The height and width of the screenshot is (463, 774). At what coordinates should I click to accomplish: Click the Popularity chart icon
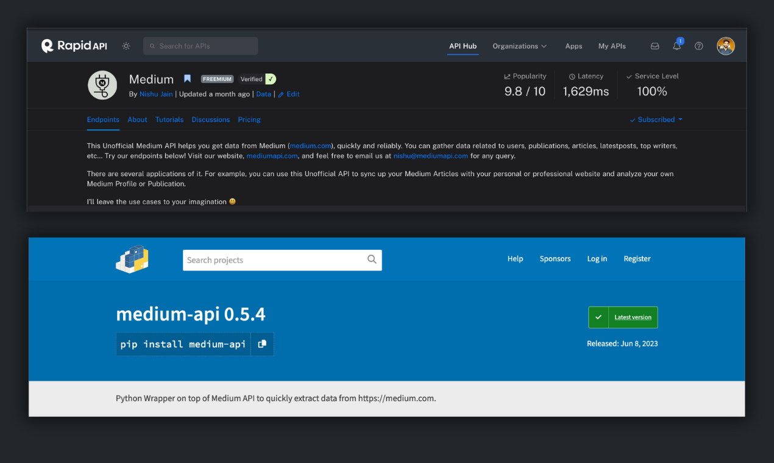pyautogui.click(x=507, y=77)
